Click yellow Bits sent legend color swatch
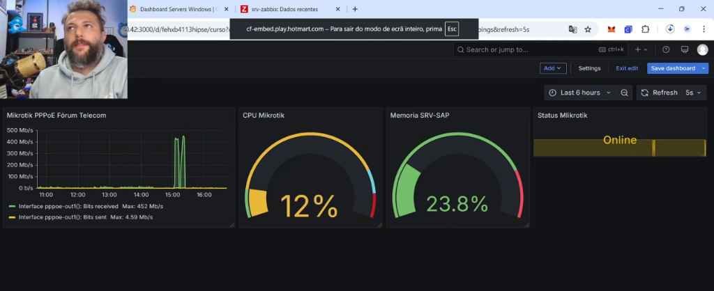The width and height of the screenshot is (714, 291). pyautogui.click(x=13, y=217)
